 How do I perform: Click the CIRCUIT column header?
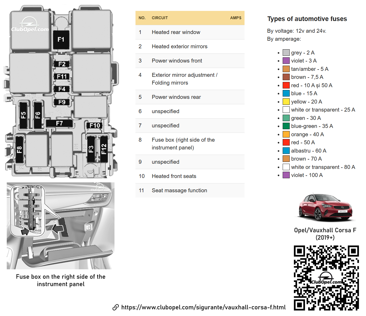click(x=160, y=18)
